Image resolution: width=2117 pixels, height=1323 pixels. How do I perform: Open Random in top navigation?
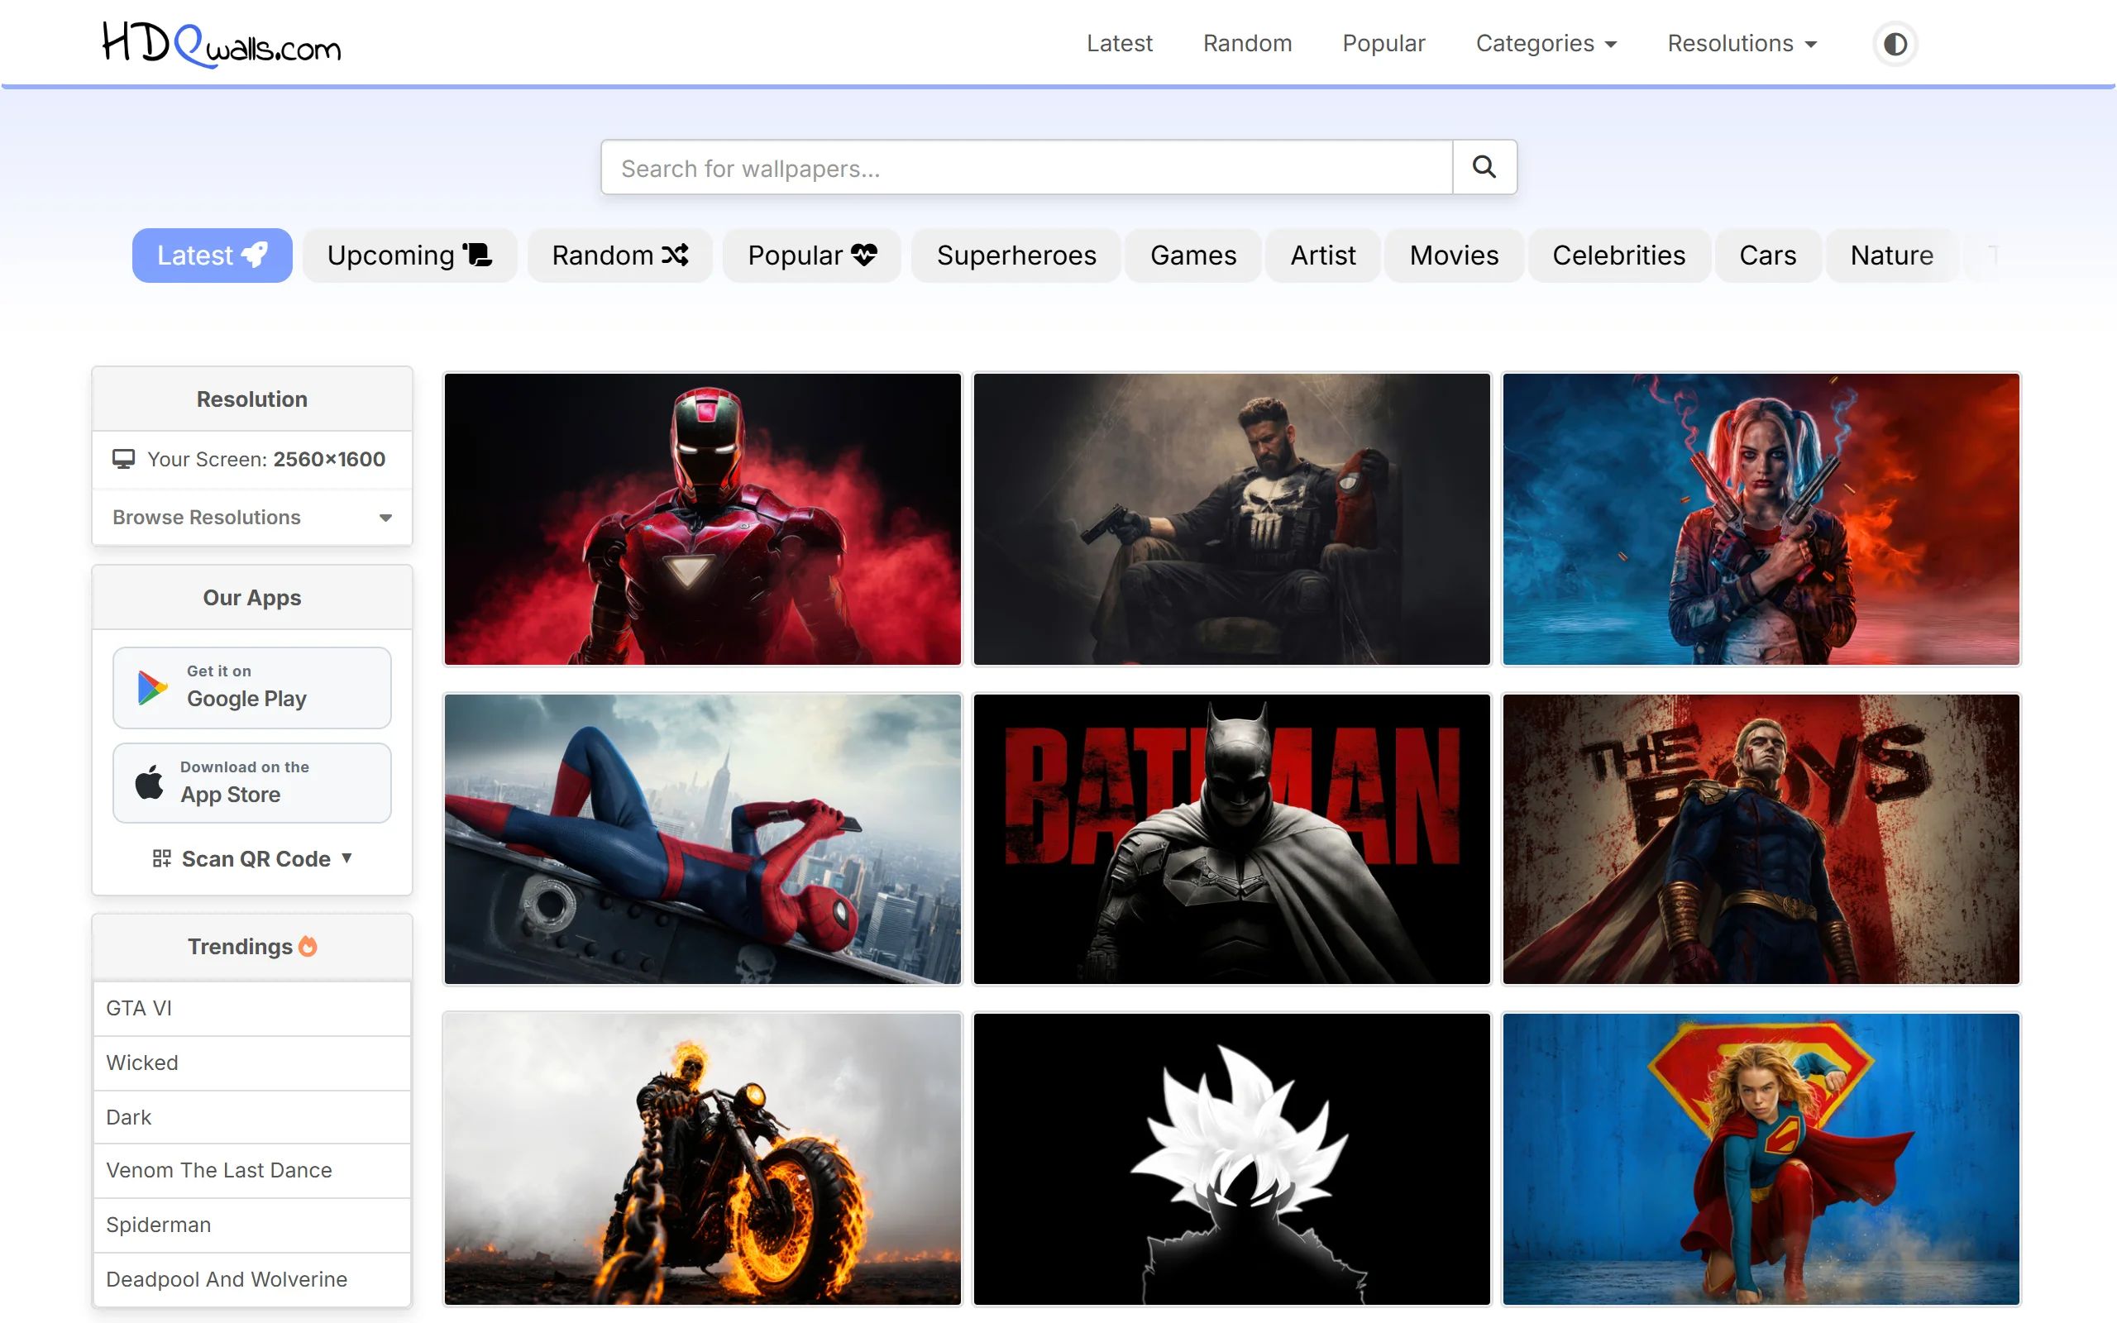point(1246,44)
